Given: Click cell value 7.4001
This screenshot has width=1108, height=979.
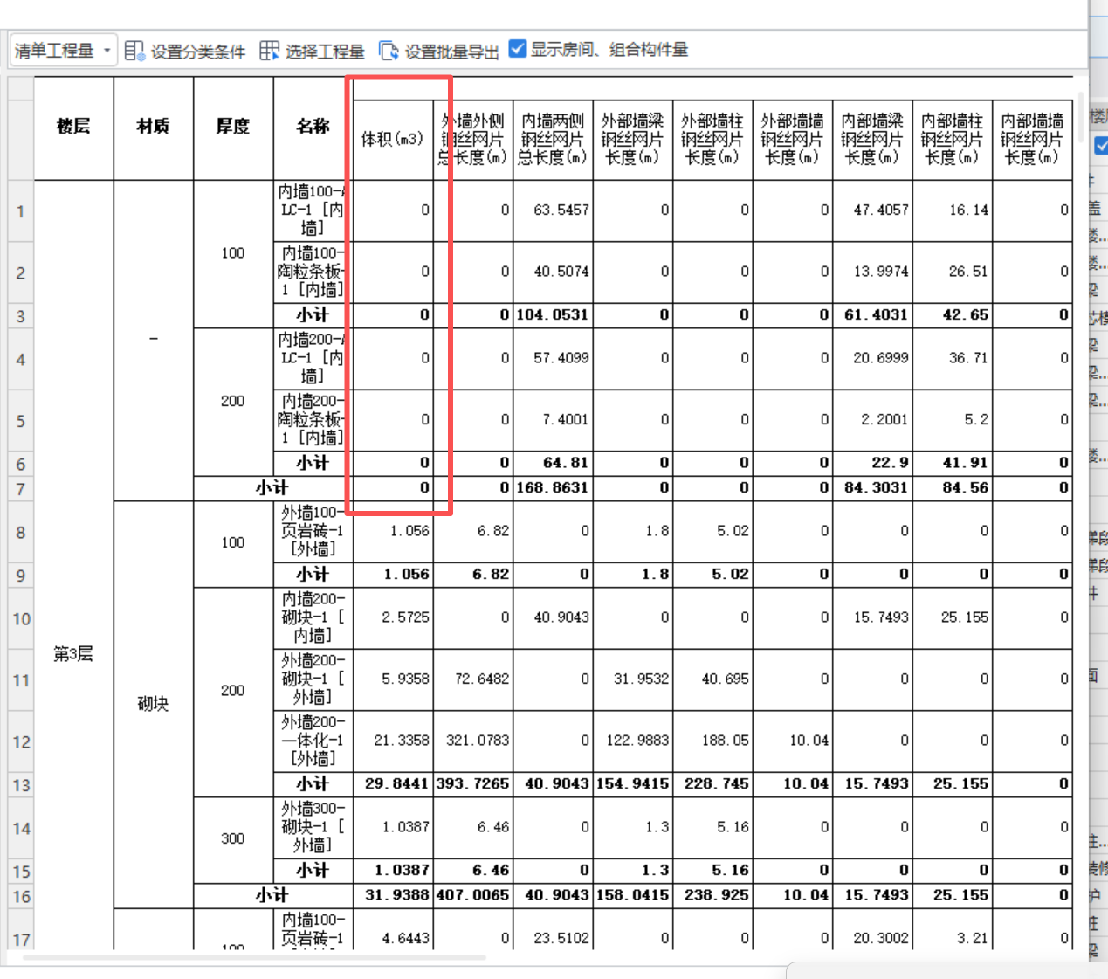Looking at the screenshot, I should click(565, 420).
